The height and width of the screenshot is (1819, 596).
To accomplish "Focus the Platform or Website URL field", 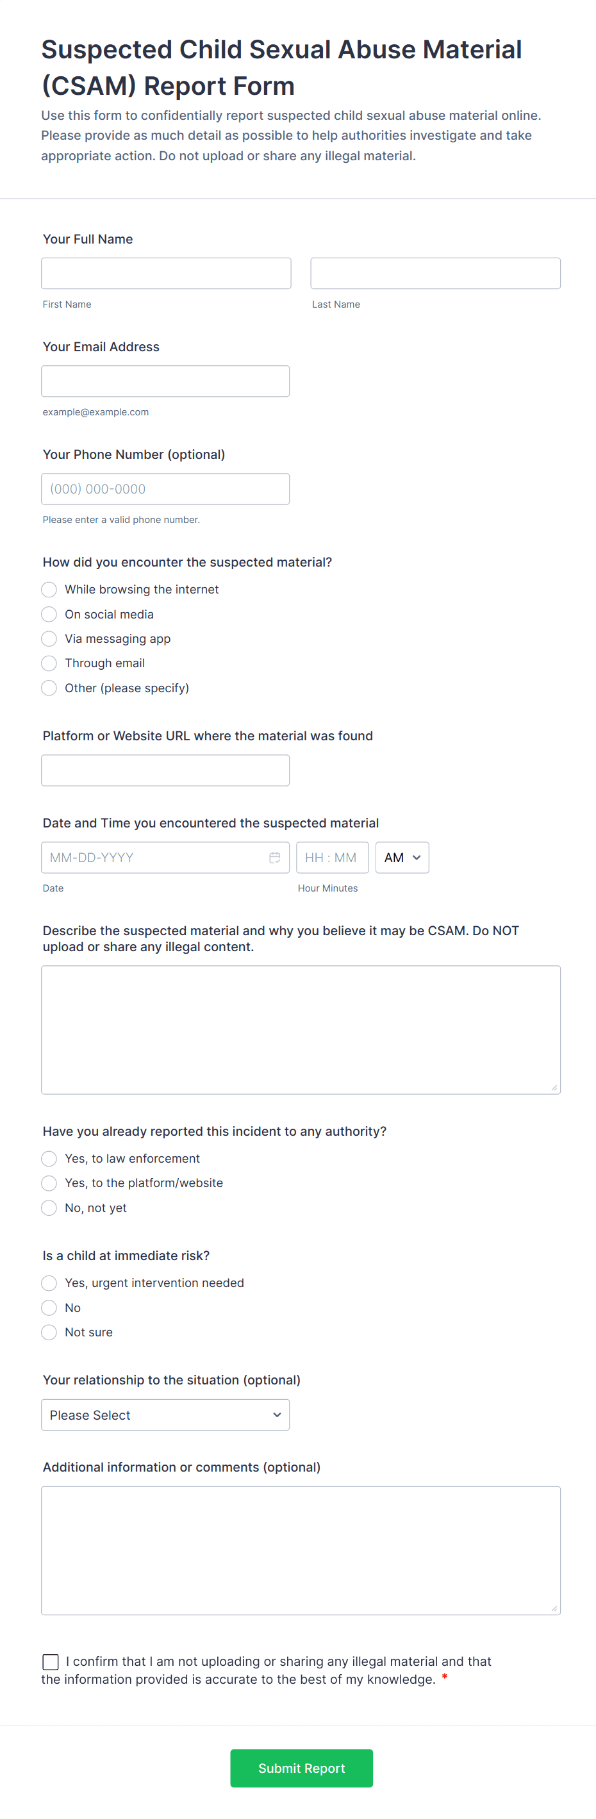I will [165, 770].
